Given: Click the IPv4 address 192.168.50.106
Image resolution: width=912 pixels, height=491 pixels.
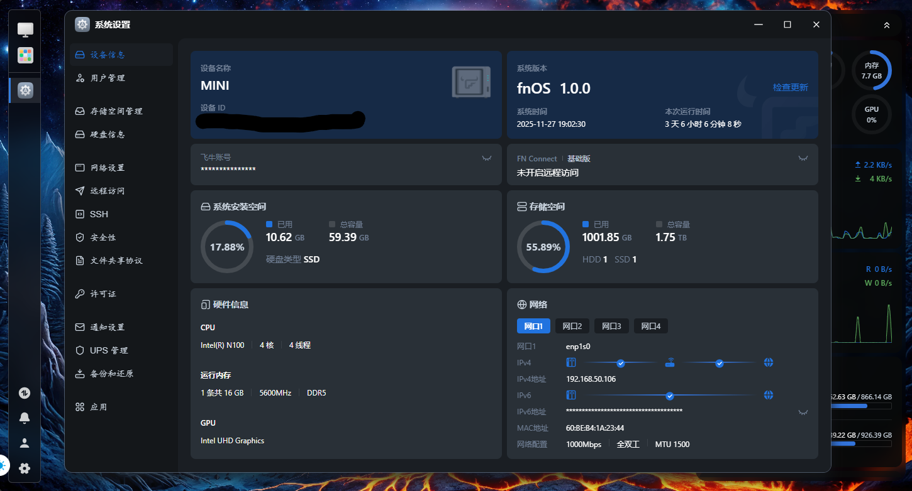Looking at the screenshot, I should pyautogui.click(x=591, y=379).
